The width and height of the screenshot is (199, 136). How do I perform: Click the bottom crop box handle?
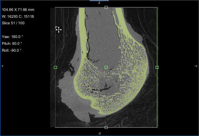pyautogui.click(x=106, y=127)
